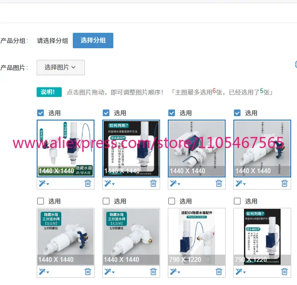Check 选用 for the 适配GY隐藏水箱配件 image

pyautogui.click(x=172, y=201)
